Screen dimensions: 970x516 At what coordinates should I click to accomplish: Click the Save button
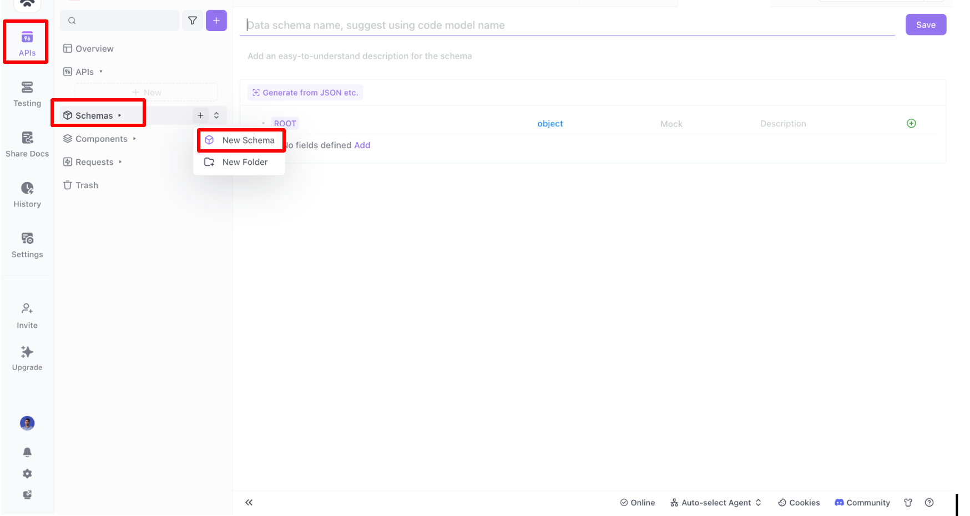coord(926,24)
